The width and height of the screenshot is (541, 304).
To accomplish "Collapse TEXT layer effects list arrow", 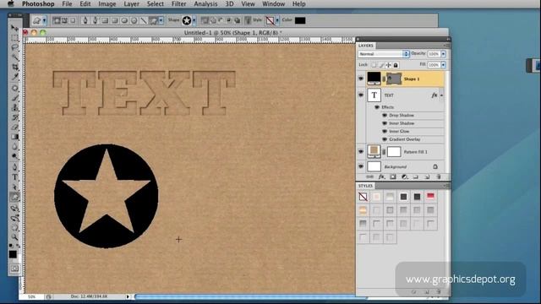I will pyautogui.click(x=441, y=95).
